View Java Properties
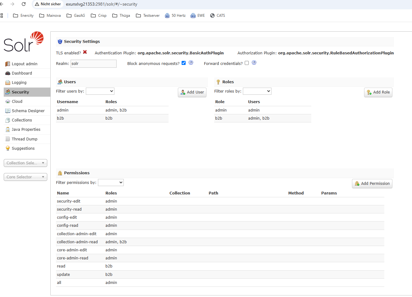This screenshot has height=297, width=412. click(26, 129)
